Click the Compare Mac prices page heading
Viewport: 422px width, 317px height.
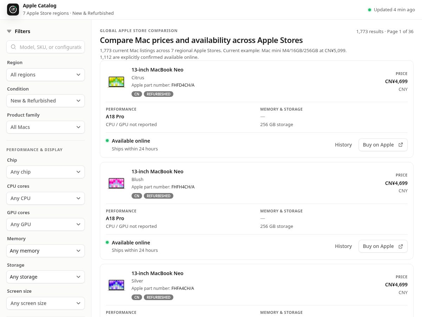[201, 40]
